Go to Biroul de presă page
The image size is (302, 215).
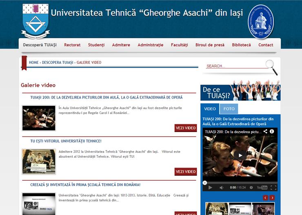(x=210, y=45)
